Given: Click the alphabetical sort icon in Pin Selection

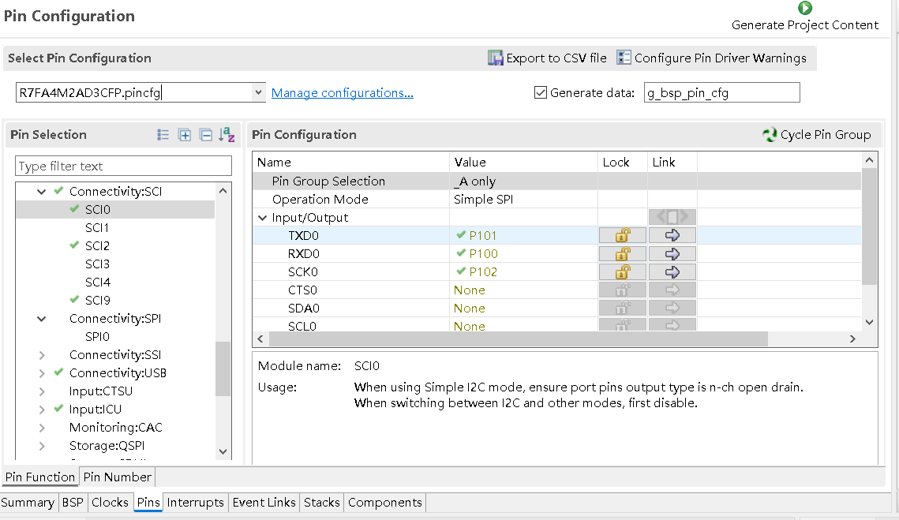Looking at the screenshot, I should (227, 135).
